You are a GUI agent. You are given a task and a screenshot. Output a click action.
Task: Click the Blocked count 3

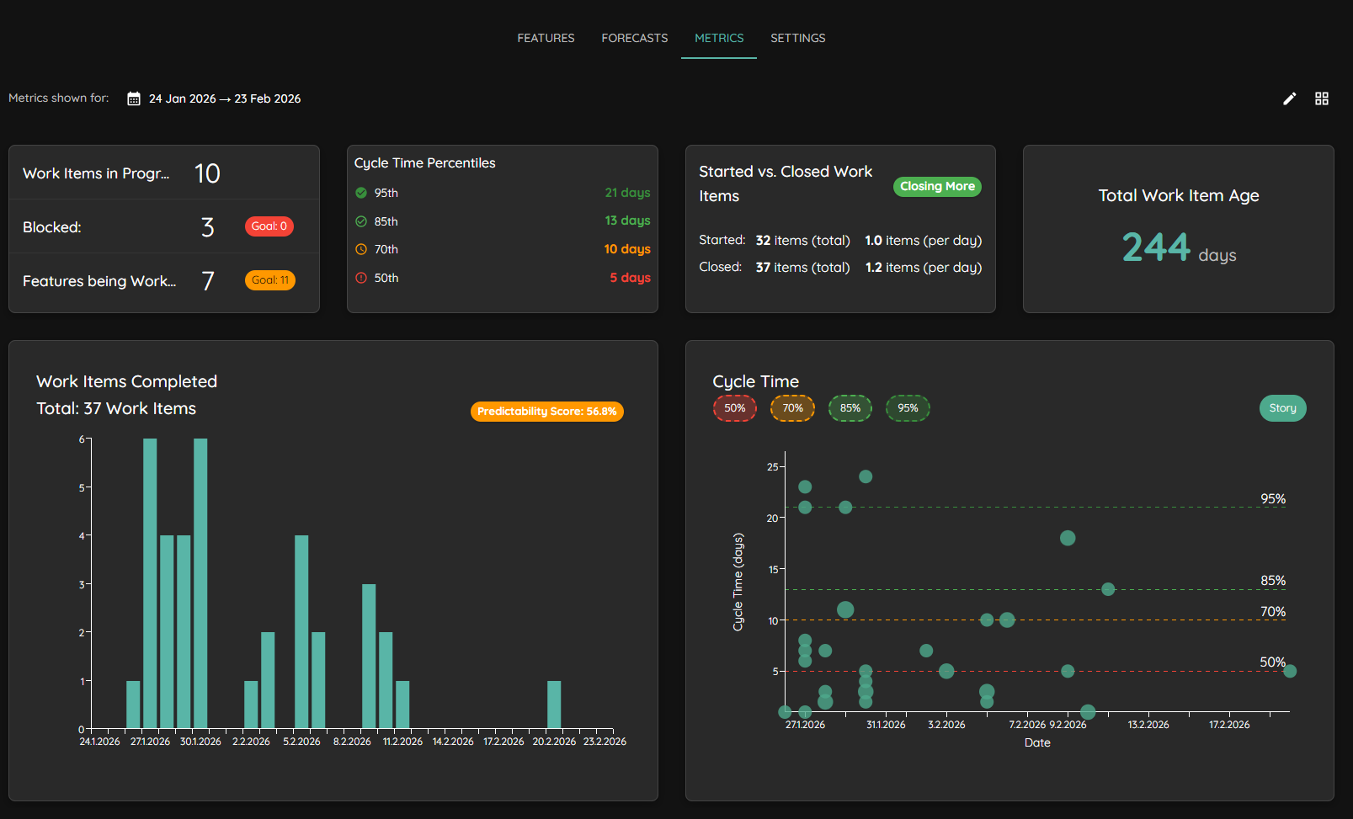208,227
